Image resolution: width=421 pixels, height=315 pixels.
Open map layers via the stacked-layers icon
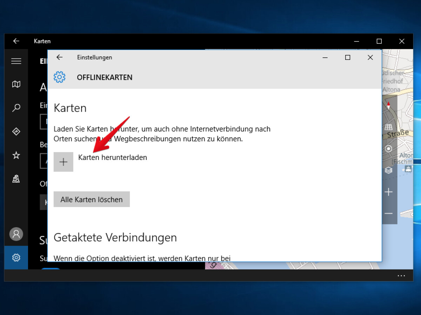389,170
